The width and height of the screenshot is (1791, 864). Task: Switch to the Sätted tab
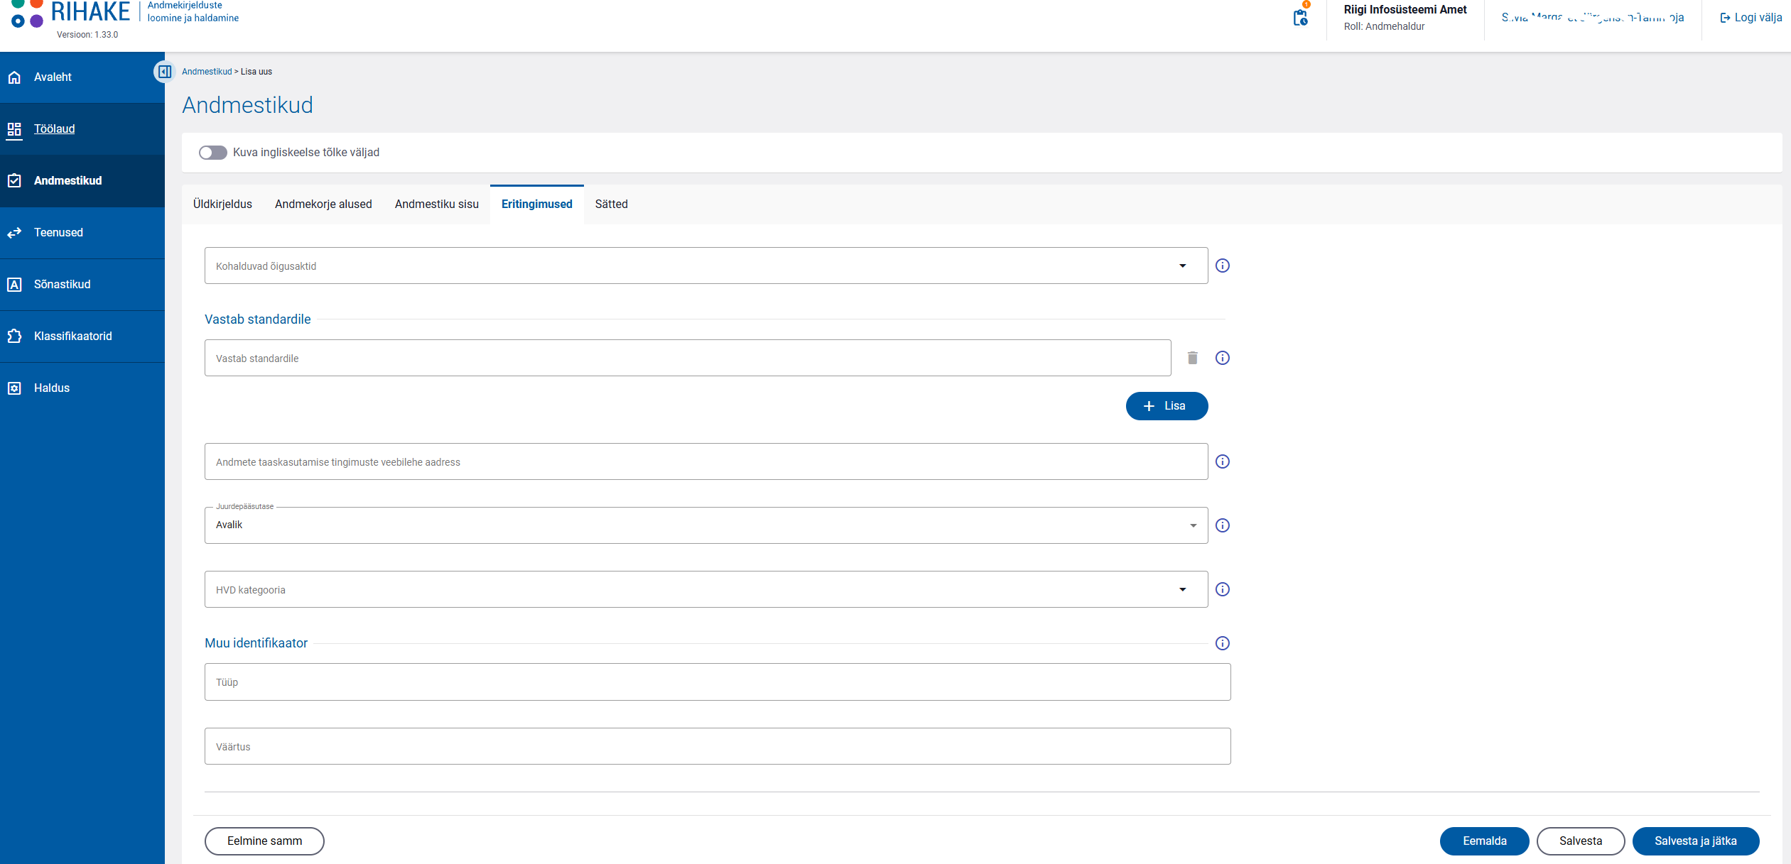612,204
